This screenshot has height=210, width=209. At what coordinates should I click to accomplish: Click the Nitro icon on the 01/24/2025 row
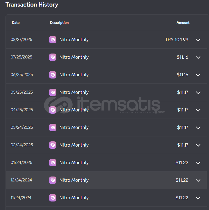click(x=53, y=163)
